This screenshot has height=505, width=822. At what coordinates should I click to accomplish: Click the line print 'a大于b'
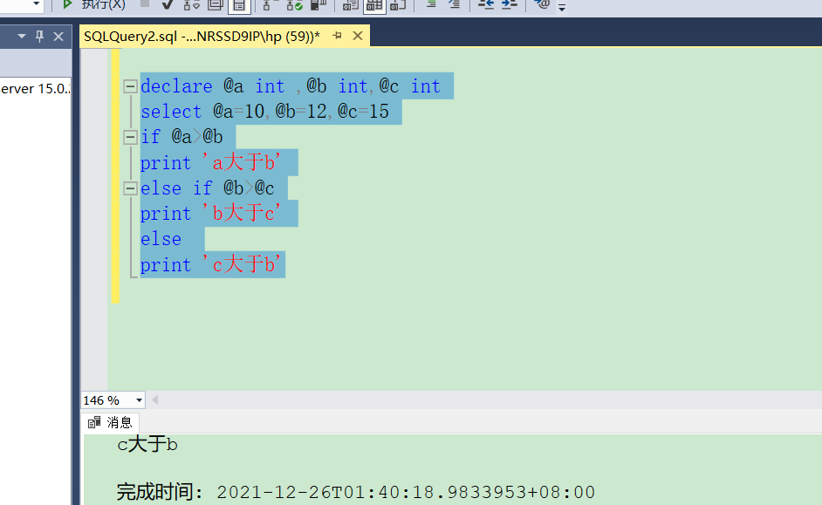coord(211,162)
